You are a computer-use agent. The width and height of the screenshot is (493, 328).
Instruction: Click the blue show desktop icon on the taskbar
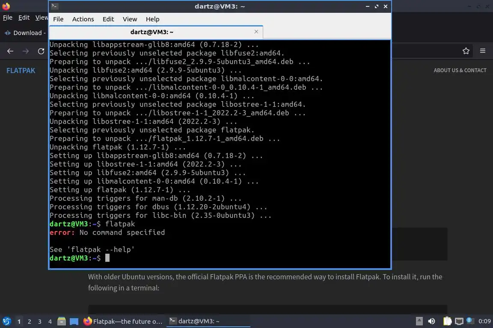74,322
